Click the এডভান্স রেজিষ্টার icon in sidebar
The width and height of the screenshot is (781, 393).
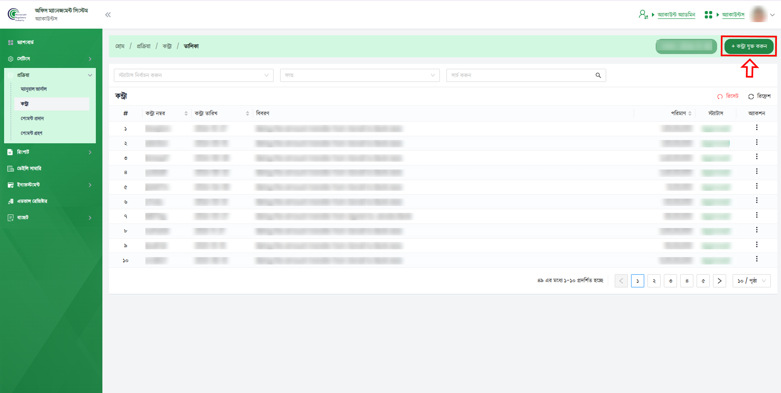point(11,201)
